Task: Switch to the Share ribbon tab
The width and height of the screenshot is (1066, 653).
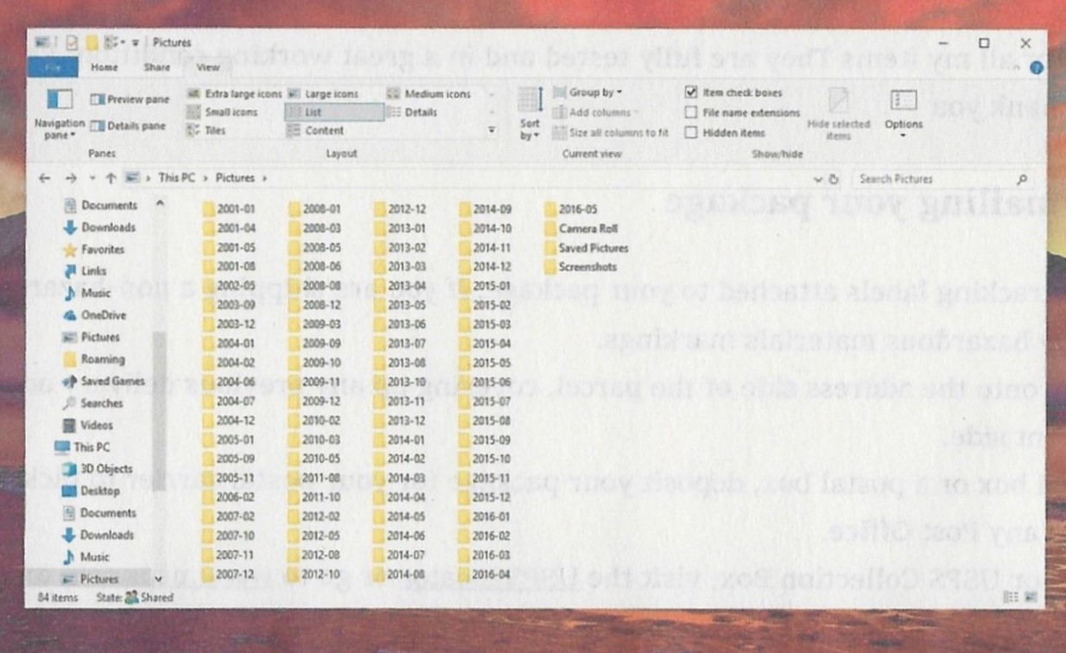Action: 157,67
